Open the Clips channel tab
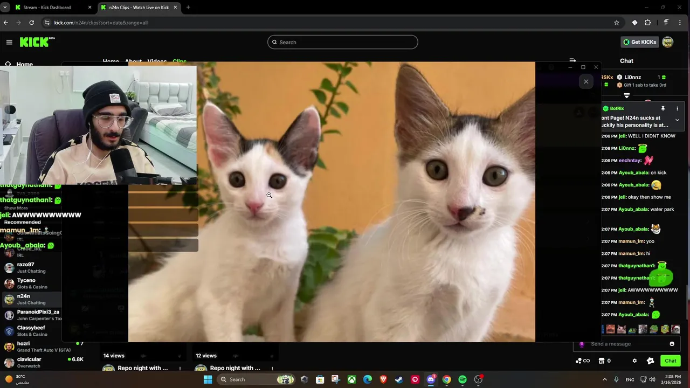This screenshot has width=690, height=388. pyautogui.click(x=180, y=61)
